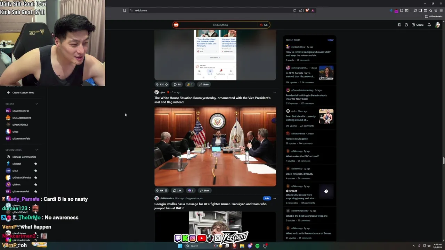Image resolution: width=445 pixels, height=250 pixels.
Task: Share the post with 511 comments
Action: point(204,84)
